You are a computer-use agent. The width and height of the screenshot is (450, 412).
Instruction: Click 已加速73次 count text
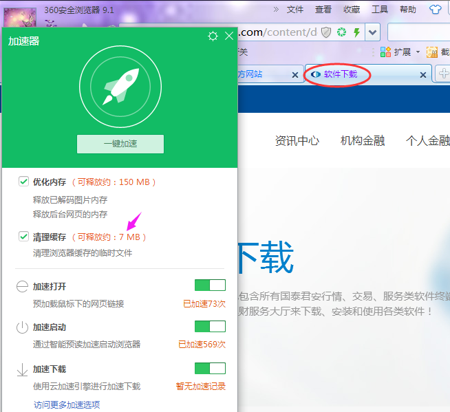click(x=204, y=303)
